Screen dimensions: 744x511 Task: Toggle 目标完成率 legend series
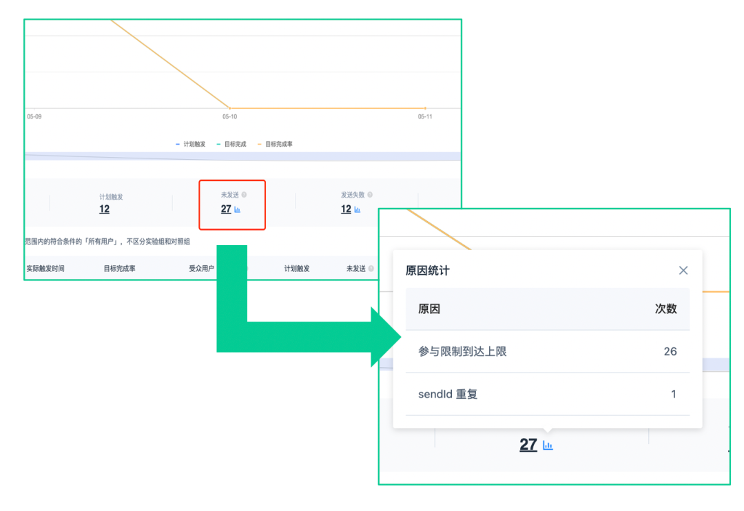(x=275, y=144)
